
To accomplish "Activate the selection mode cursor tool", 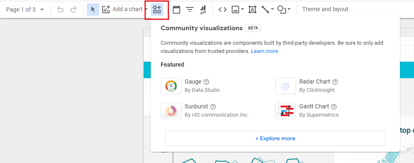I will (x=93, y=10).
